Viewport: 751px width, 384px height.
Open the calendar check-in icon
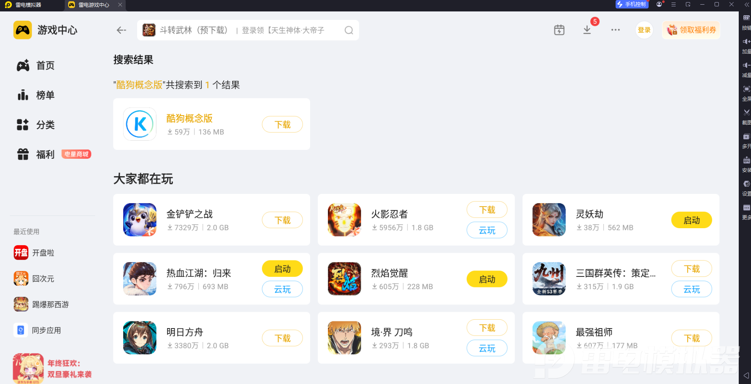click(559, 30)
